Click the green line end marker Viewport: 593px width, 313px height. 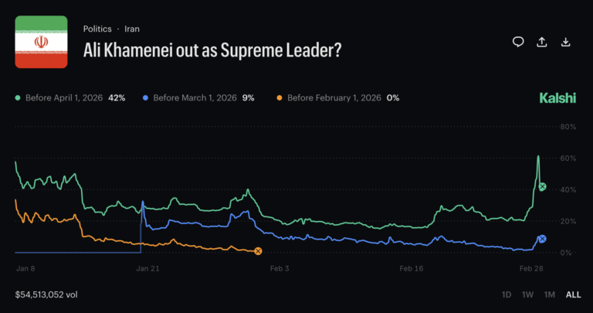tap(543, 187)
